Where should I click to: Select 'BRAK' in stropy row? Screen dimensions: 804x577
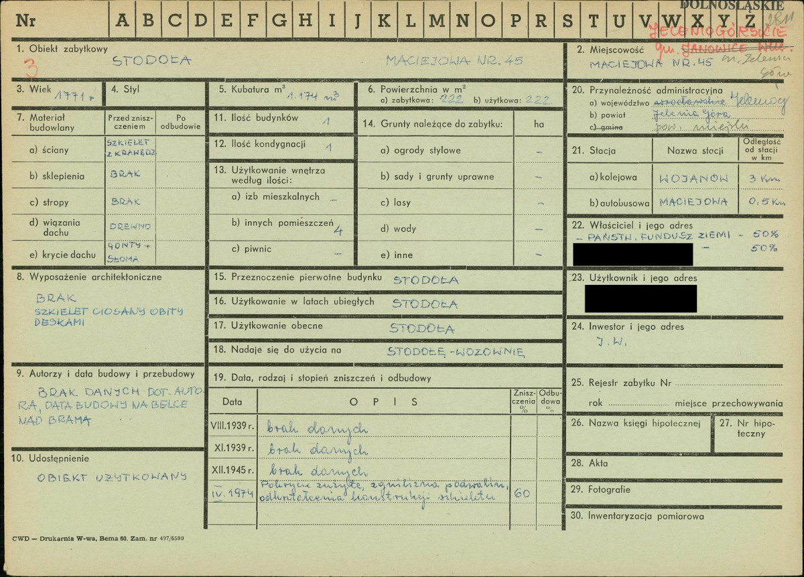tap(126, 200)
